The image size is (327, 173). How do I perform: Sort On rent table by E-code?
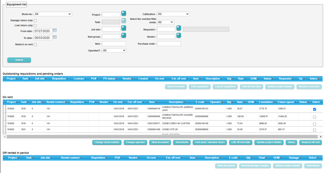pos(201,102)
